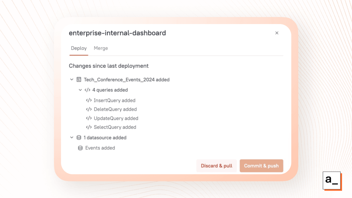The image size is (352, 198).
Task: Select the UpdateQuery added entry
Action: pos(116,118)
